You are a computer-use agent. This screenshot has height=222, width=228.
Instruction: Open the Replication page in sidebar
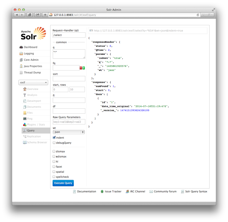click(36, 136)
